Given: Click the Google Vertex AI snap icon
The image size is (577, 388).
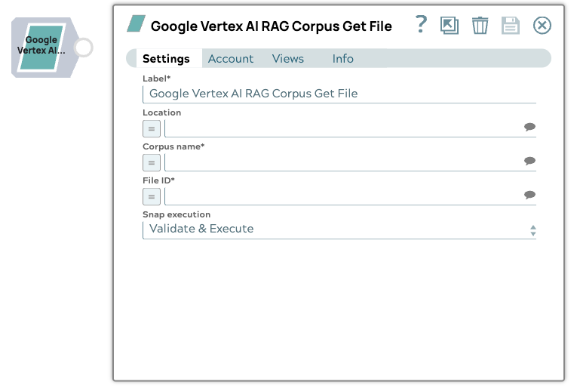Looking at the screenshot, I should 41,47.
